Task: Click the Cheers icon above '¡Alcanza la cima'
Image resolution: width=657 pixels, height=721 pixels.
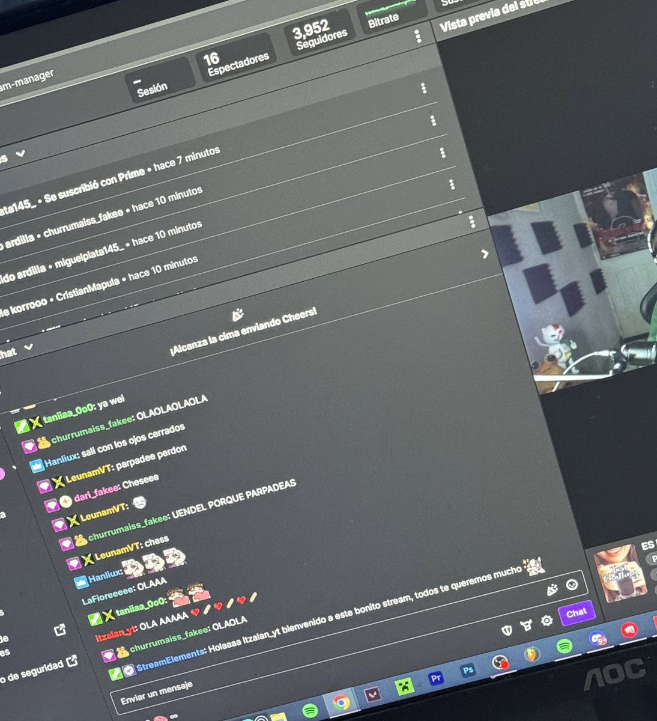Action: pos(237,315)
